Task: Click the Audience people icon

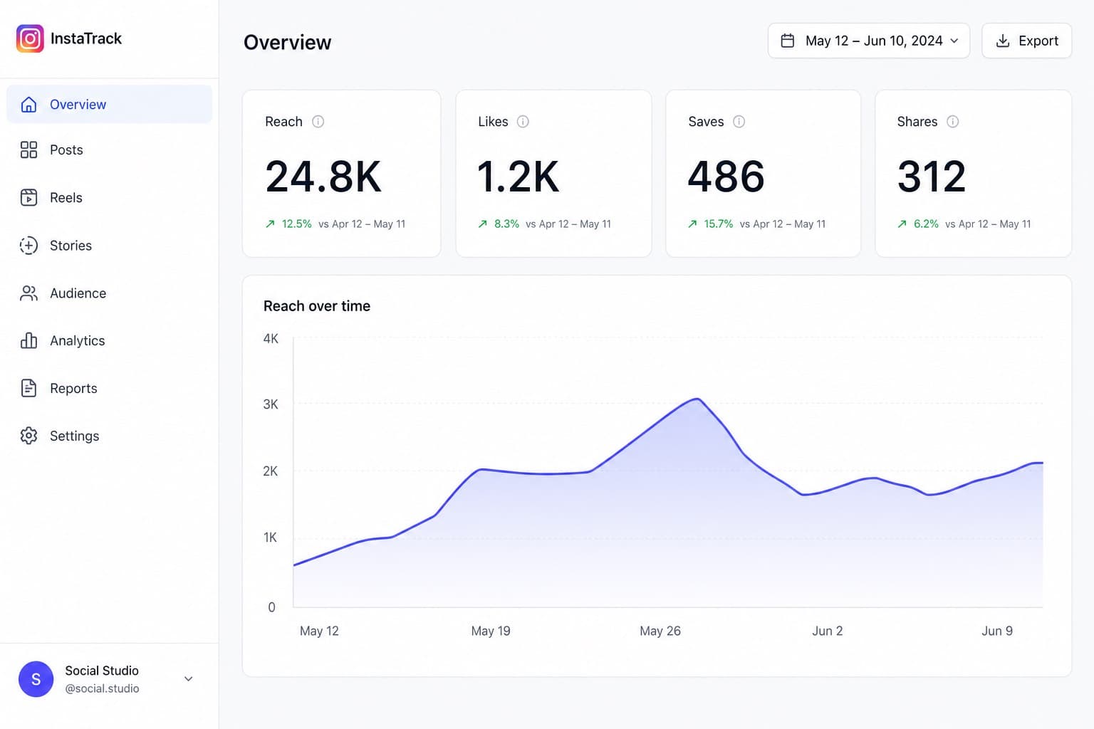Action: 28,293
